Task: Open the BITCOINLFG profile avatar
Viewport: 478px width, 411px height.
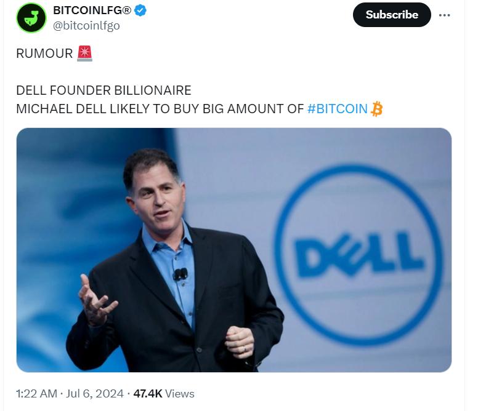Action: coord(31,18)
